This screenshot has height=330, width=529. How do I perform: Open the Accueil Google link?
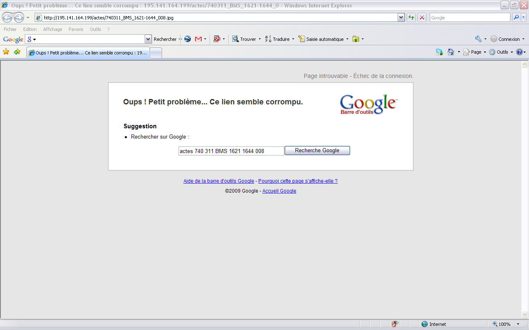tap(279, 191)
